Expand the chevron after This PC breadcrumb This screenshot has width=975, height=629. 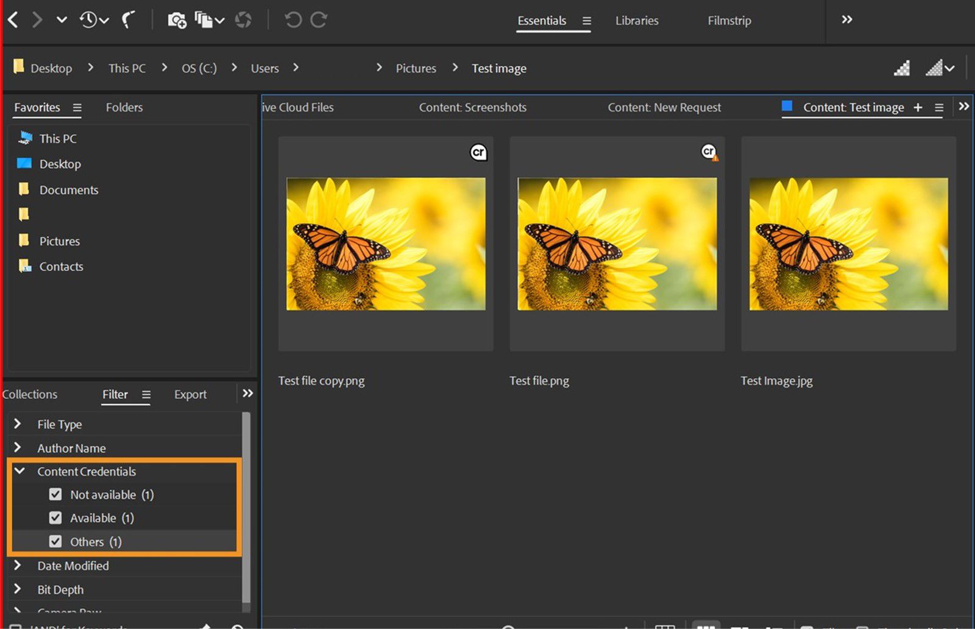pos(164,67)
